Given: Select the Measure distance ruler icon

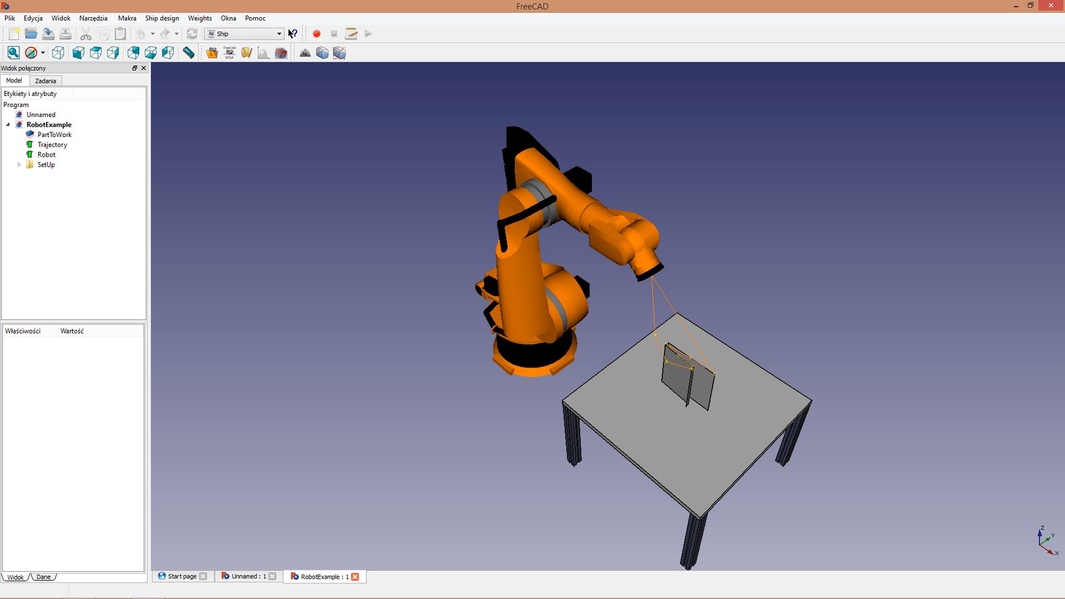Looking at the screenshot, I should [x=188, y=53].
